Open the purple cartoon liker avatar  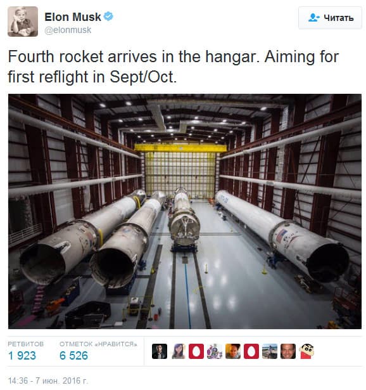pyautogui.click(x=215, y=351)
